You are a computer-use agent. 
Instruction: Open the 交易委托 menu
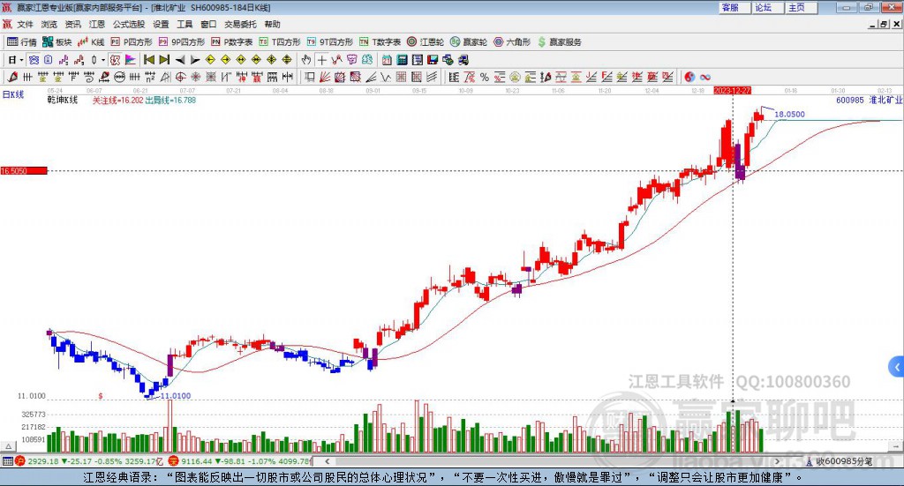coord(240,24)
